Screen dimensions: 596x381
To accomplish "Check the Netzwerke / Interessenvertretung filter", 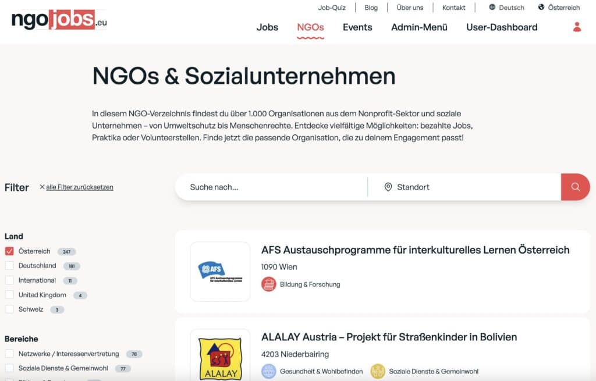I will [x=9, y=354].
